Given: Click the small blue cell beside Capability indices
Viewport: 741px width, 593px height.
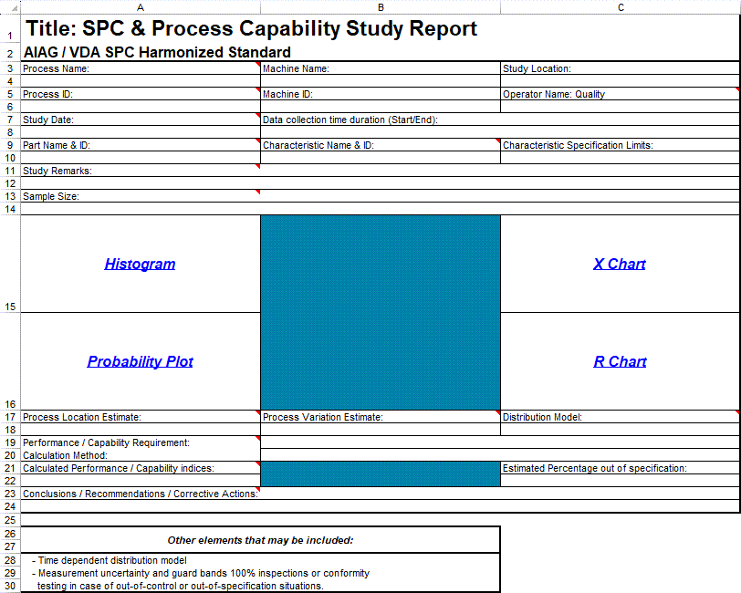Looking at the screenshot, I should click(381, 473).
